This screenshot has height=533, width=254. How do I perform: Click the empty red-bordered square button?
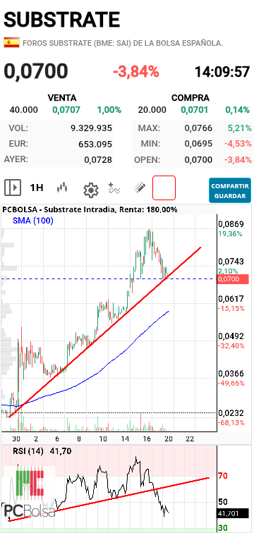(164, 188)
